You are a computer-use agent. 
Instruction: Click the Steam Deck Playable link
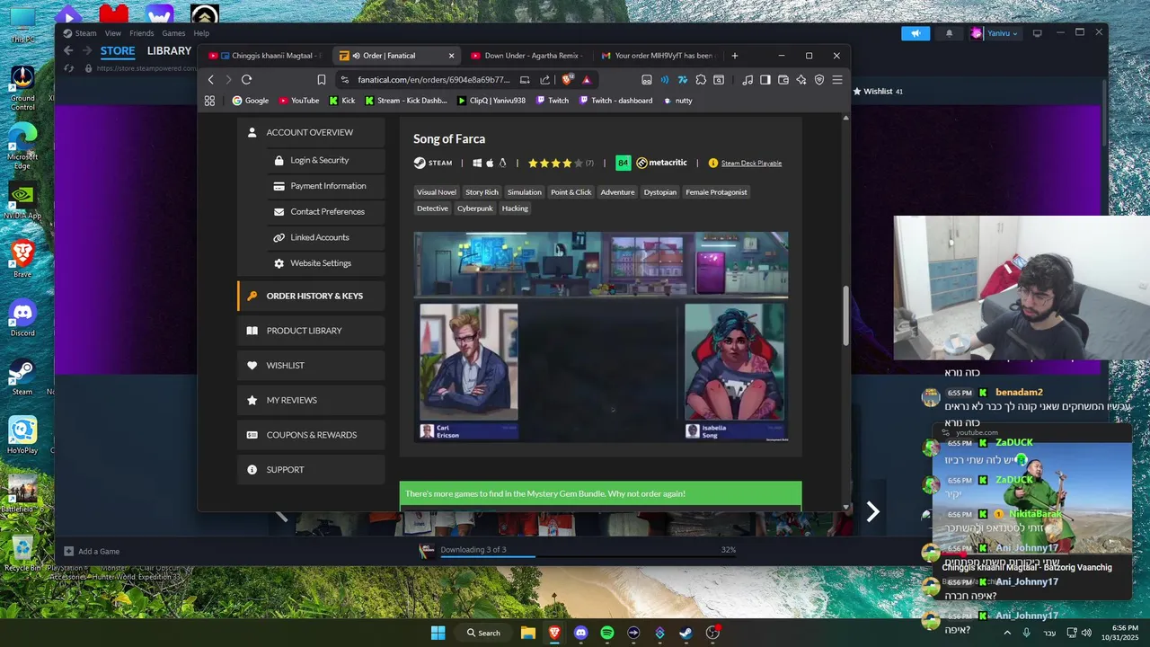[x=751, y=164]
